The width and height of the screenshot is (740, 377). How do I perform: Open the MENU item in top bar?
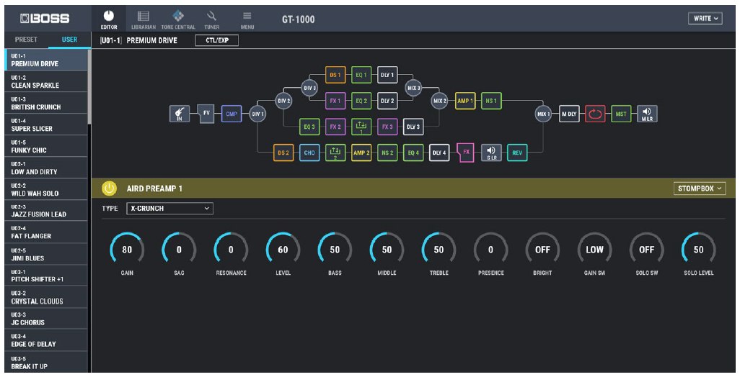coord(247,19)
